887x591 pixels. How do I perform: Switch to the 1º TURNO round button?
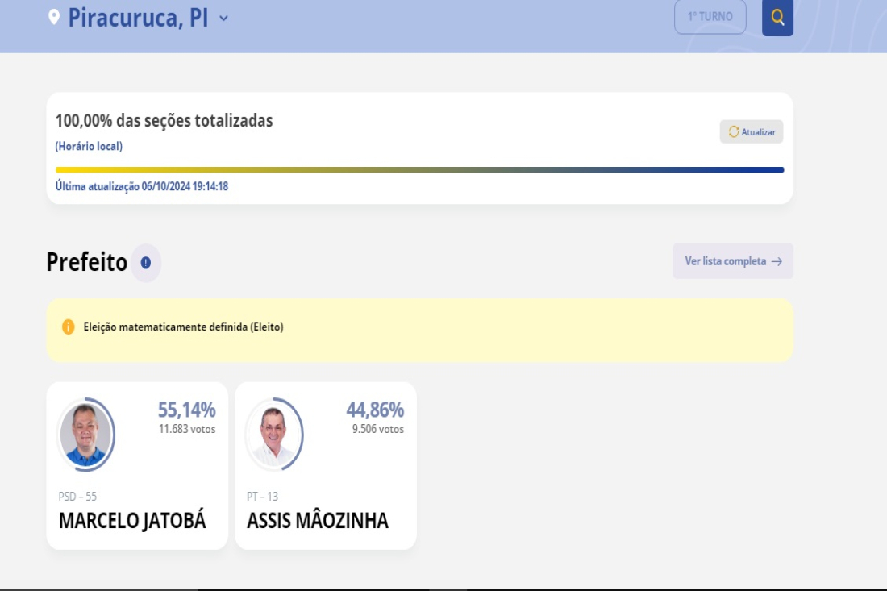point(710,16)
